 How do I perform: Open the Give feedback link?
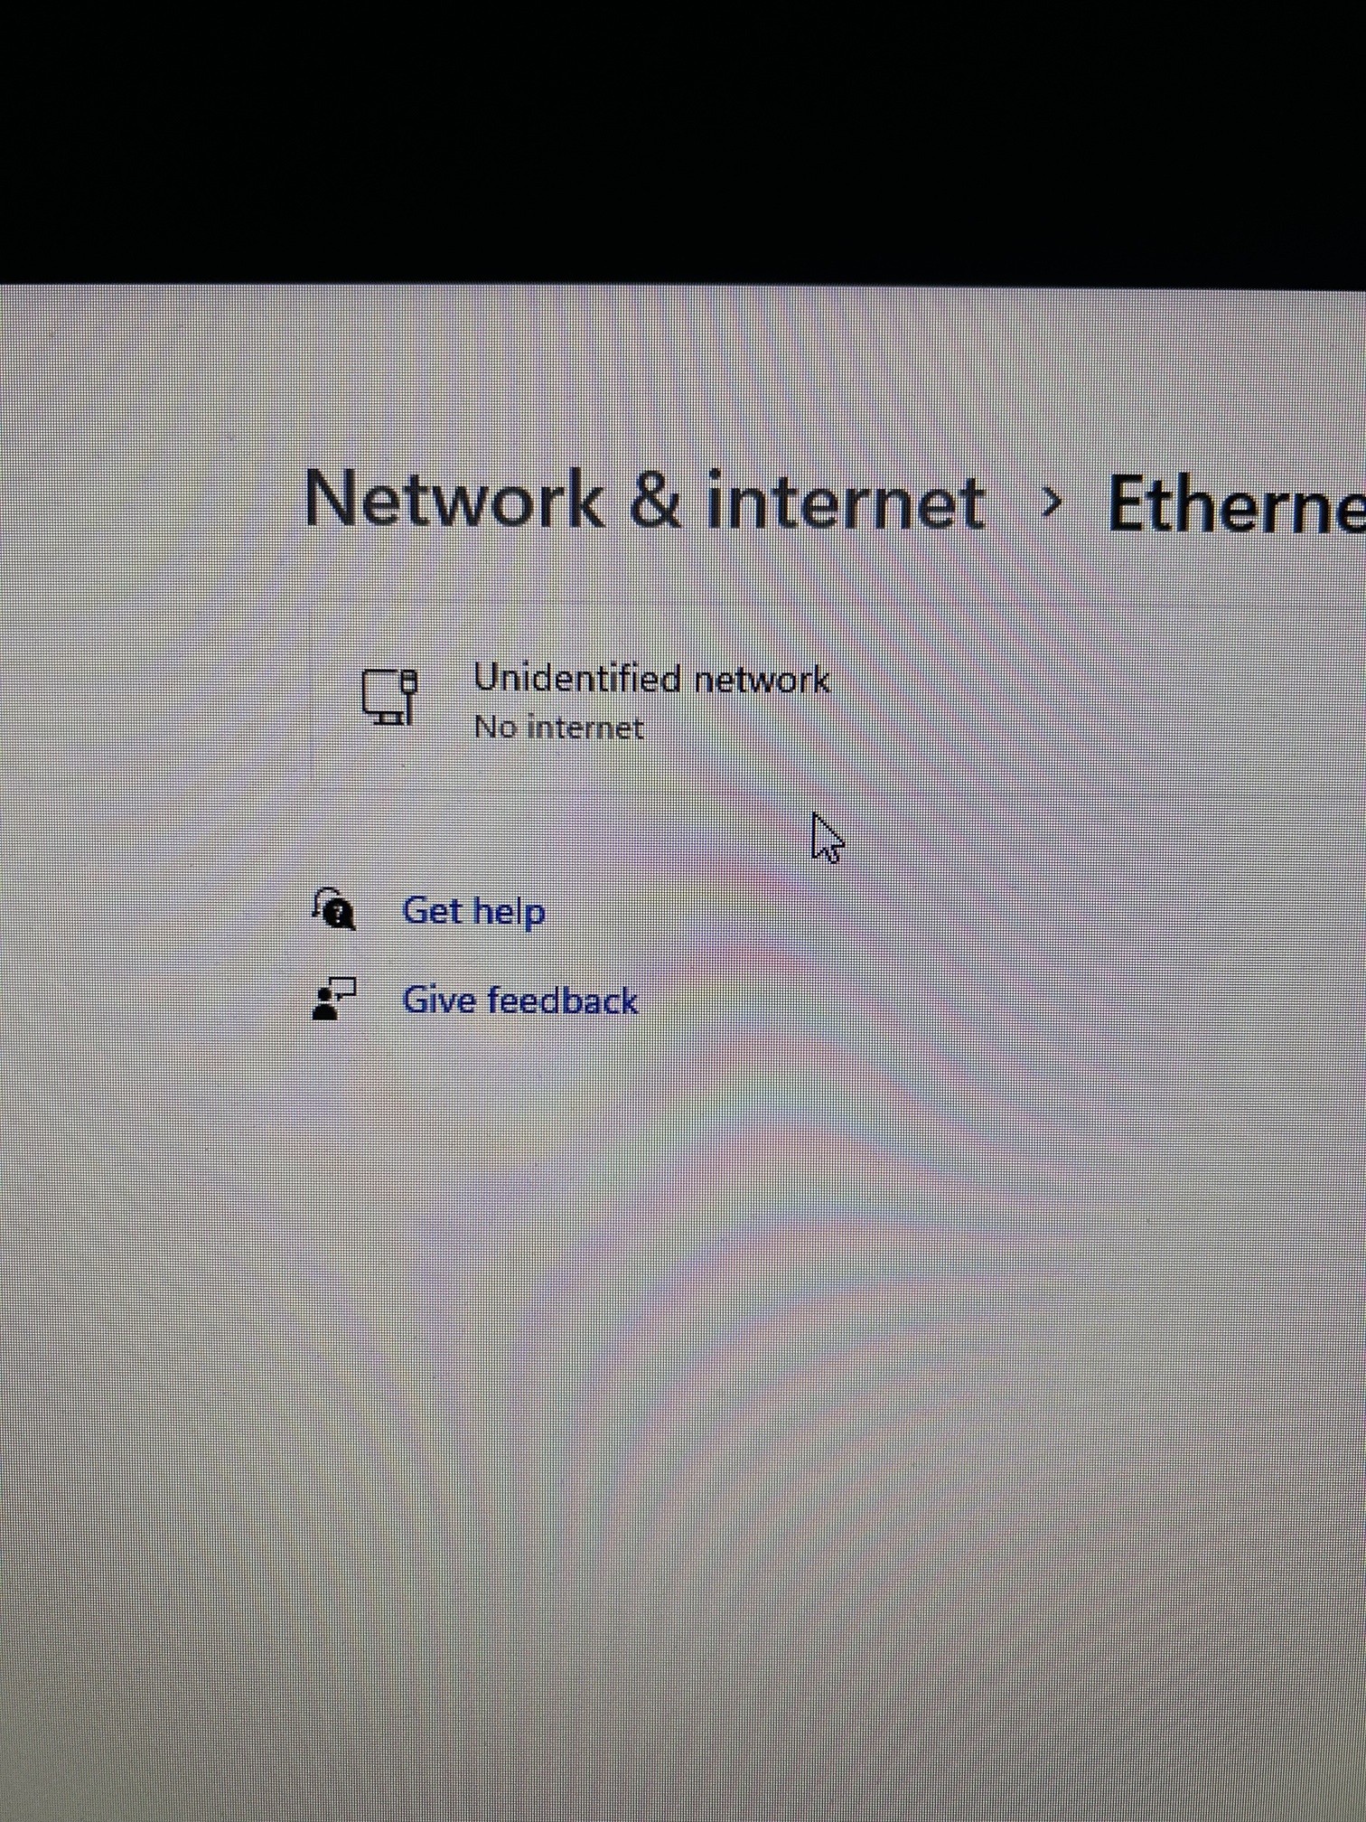point(520,1000)
